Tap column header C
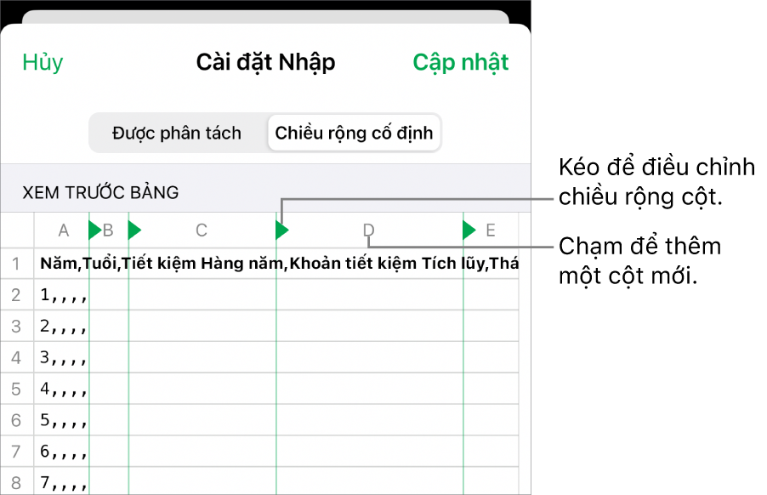The width and height of the screenshot is (767, 495). (202, 230)
